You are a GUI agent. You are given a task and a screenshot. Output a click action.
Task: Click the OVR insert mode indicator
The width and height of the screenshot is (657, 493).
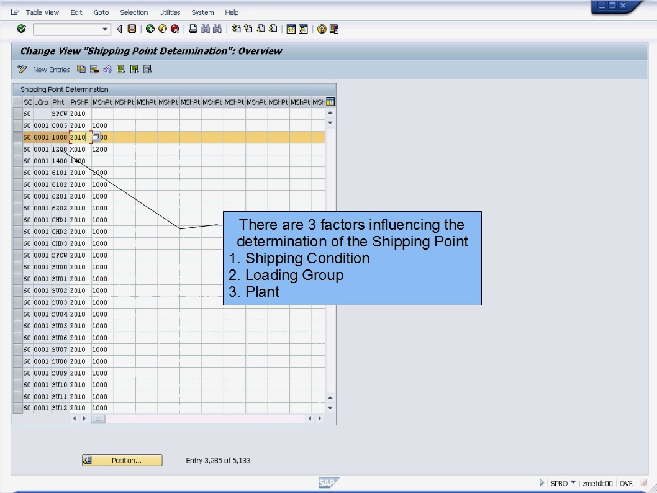pos(626,483)
